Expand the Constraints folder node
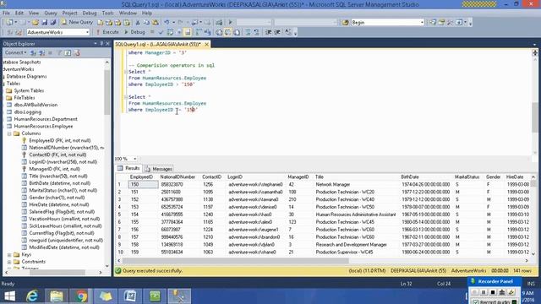 [9, 262]
